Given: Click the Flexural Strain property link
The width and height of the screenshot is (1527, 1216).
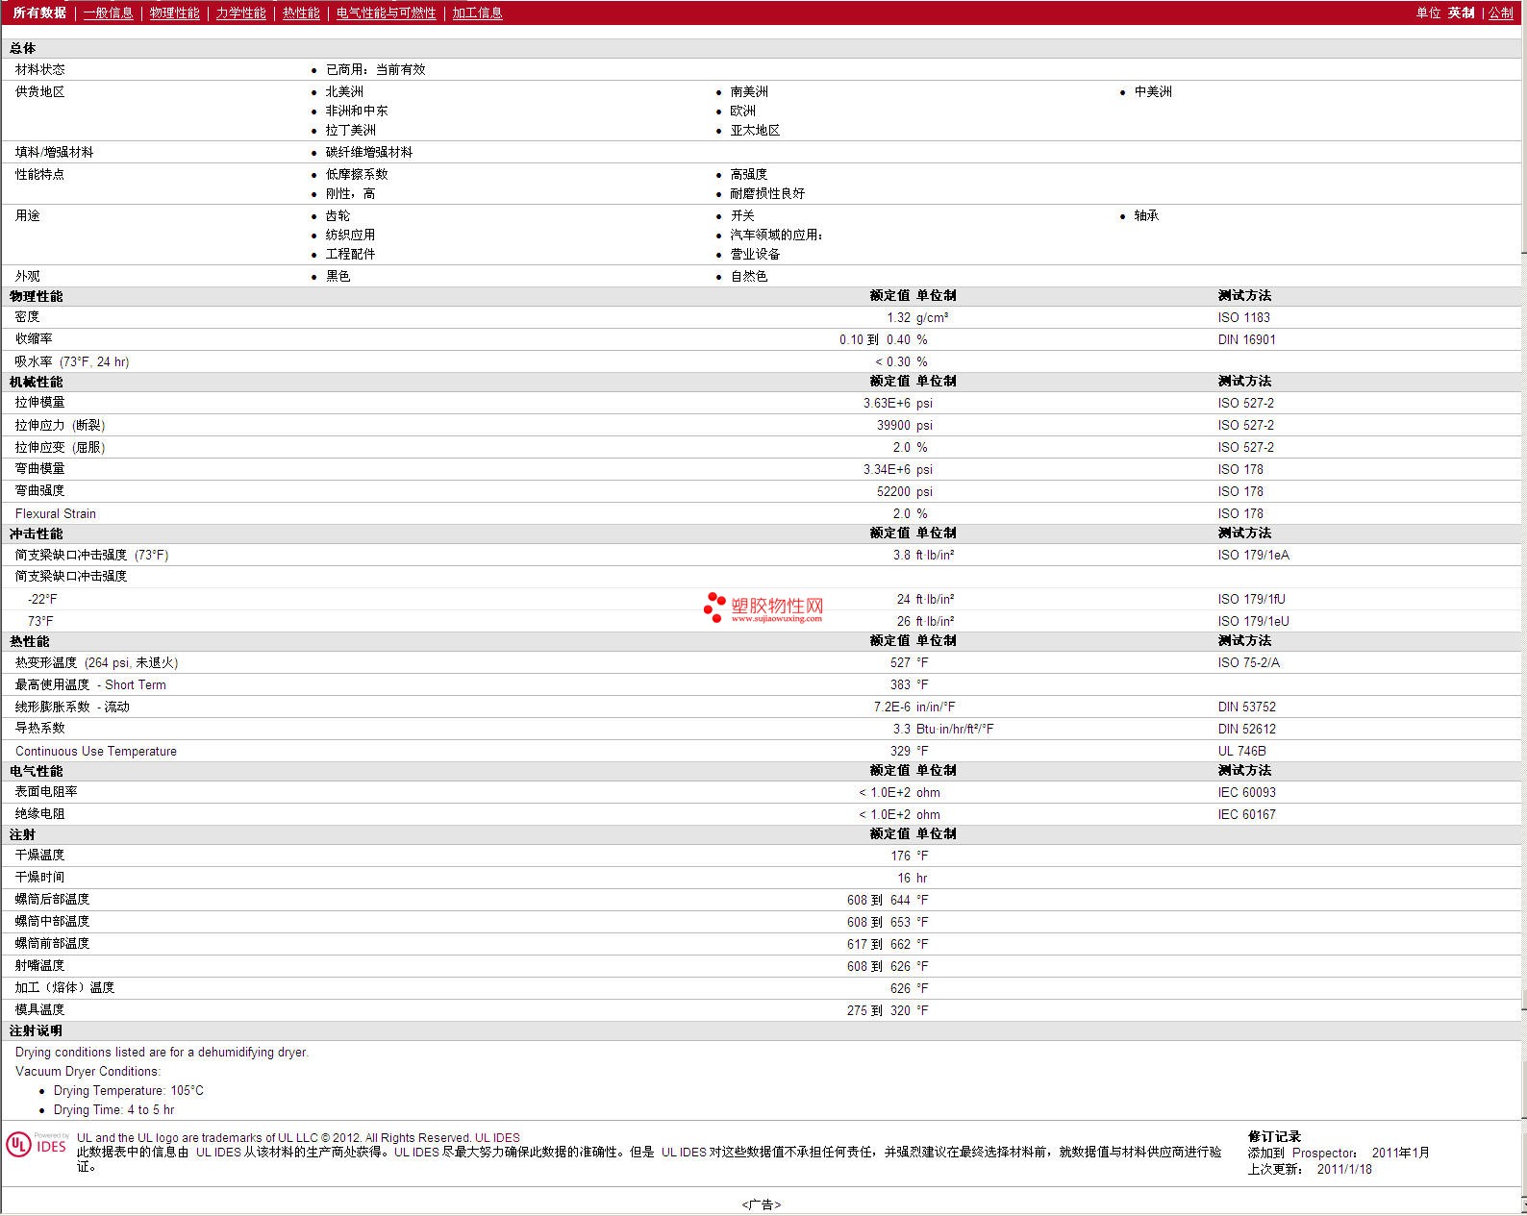Looking at the screenshot, I should click(56, 513).
